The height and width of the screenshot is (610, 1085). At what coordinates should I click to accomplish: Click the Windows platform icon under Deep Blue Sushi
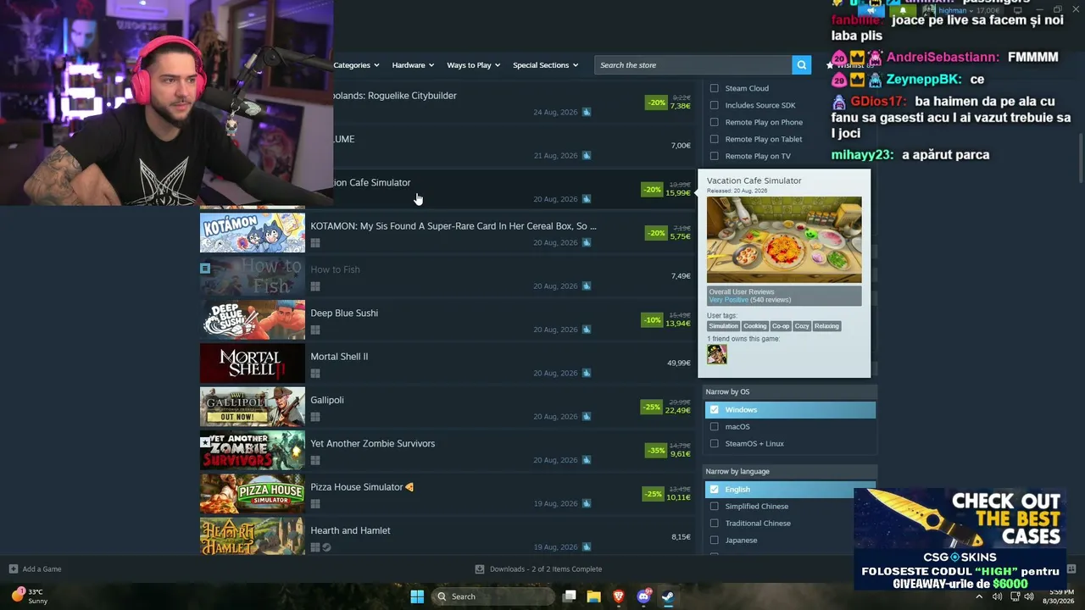pos(315,330)
